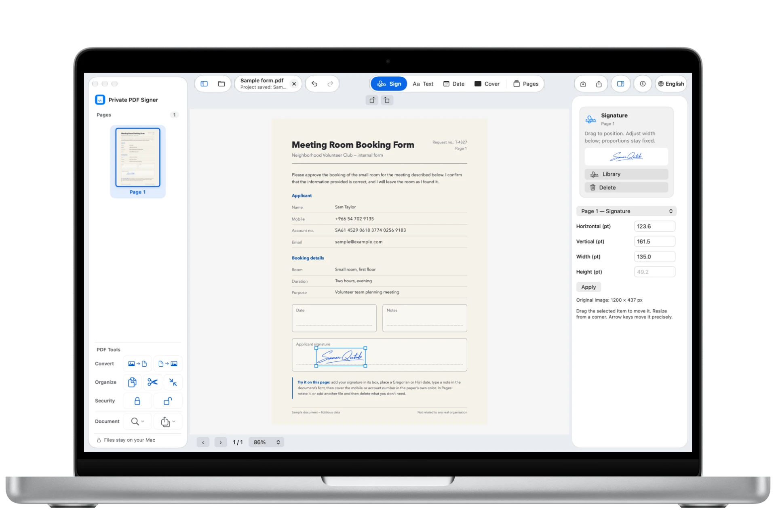
Task: Apply the signature position values
Action: pos(588,287)
